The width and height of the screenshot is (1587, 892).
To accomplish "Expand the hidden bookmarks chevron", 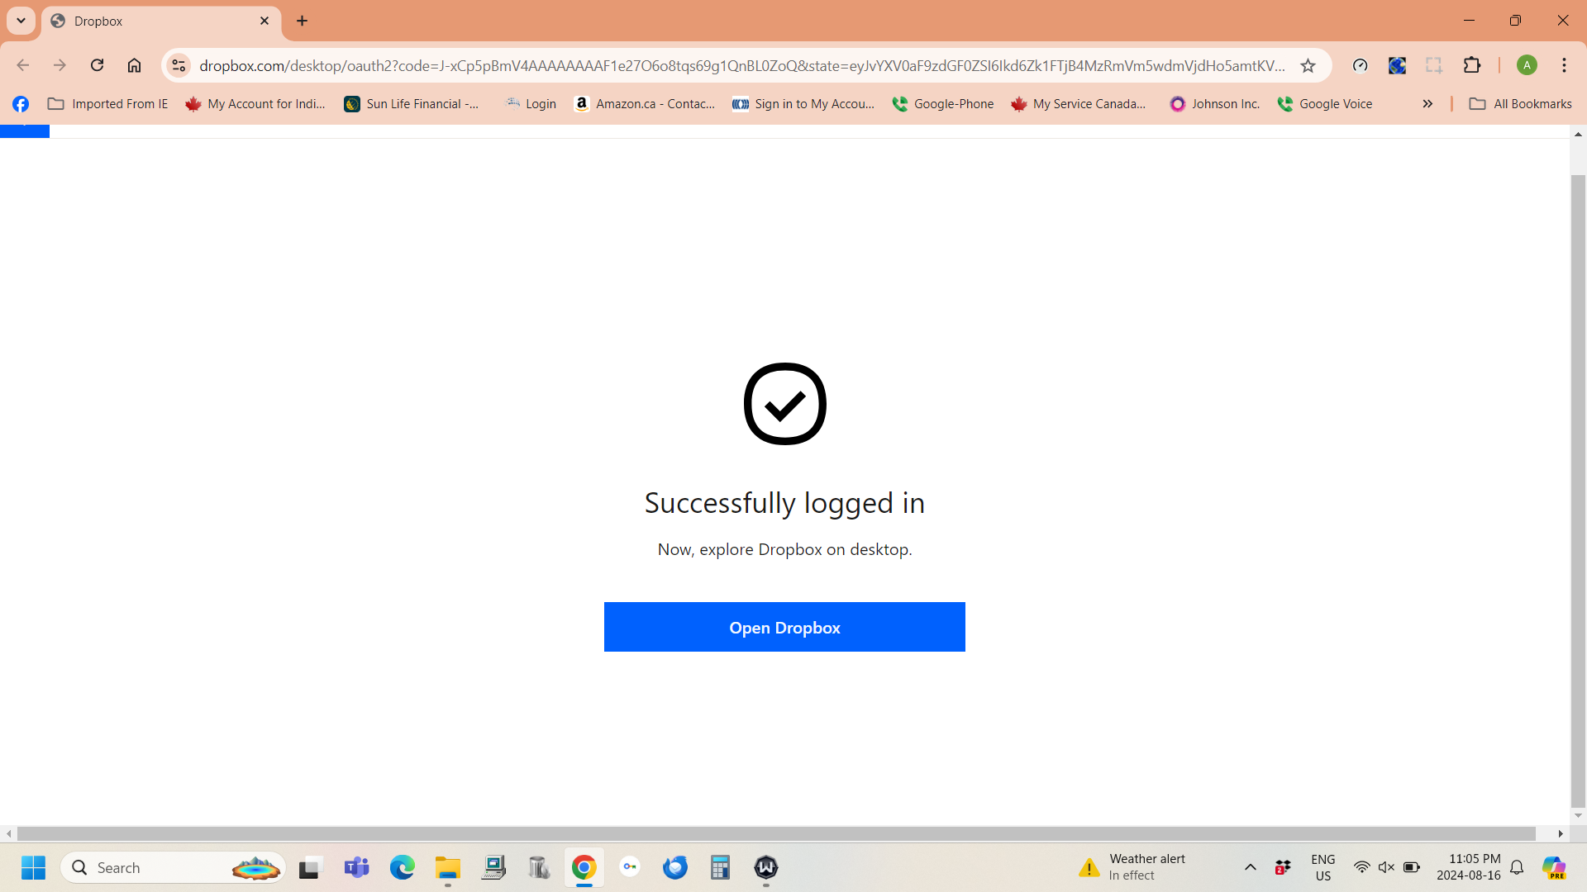I will (1427, 103).
